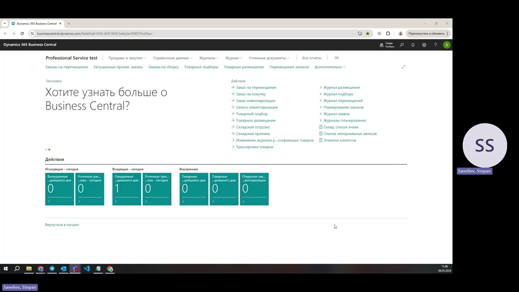The width and height of the screenshot is (519, 292).
Task: Open the Business Central search magnifier
Action: coord(401,45)
